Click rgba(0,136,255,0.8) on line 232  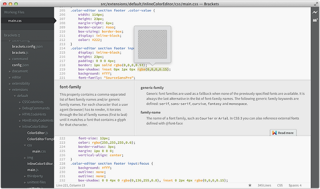click(140, 180)
